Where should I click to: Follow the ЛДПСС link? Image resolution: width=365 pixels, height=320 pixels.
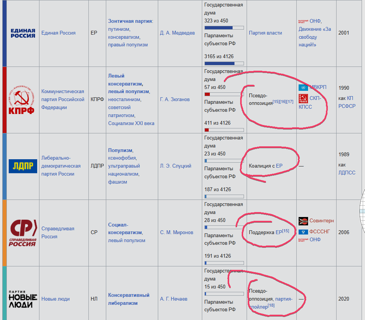click(x=347, y=173)
